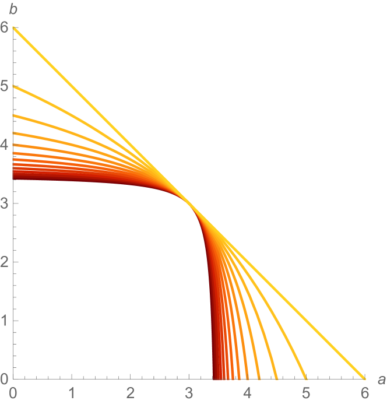Image resolution: width=387 pixels, height=404 pixels.
Task: Click the curve end at a equals 5
Action: pos(305,377)
